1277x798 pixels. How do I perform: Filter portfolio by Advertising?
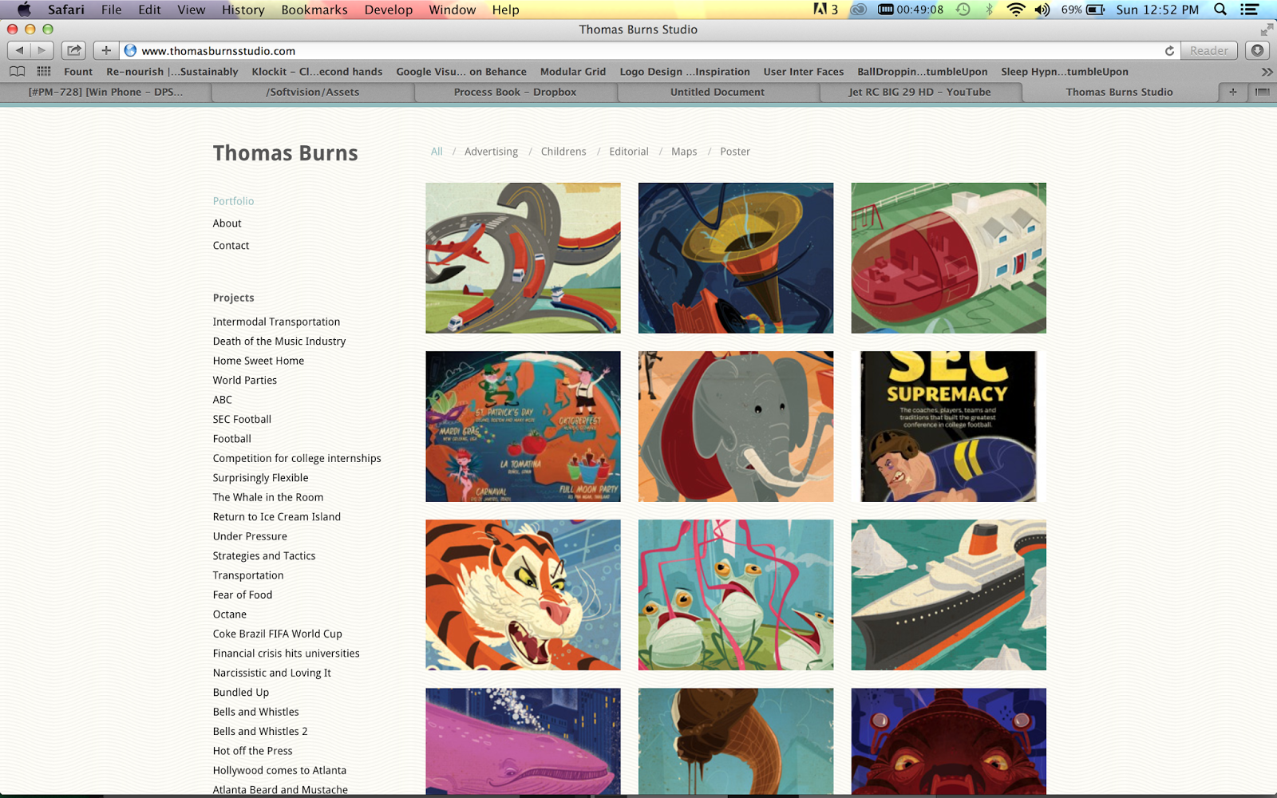[x=491, y=152]
